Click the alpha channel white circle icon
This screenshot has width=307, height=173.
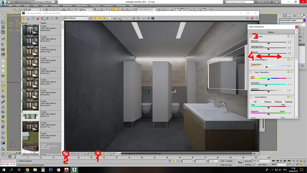click(110, 18)
